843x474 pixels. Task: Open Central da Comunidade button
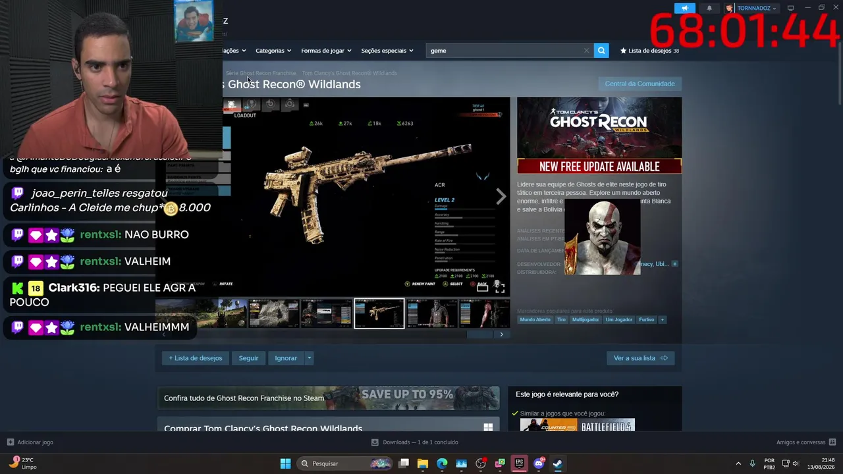click(x=639, y=84)
